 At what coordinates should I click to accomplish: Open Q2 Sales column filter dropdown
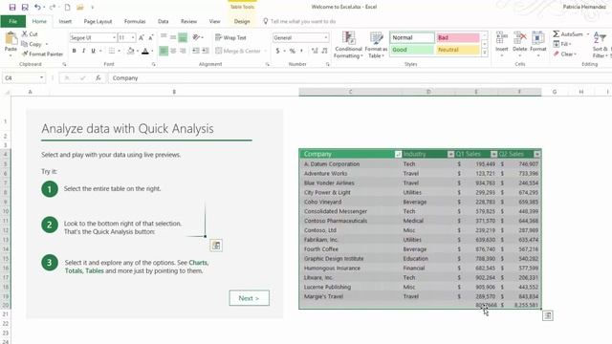(537, 154)
